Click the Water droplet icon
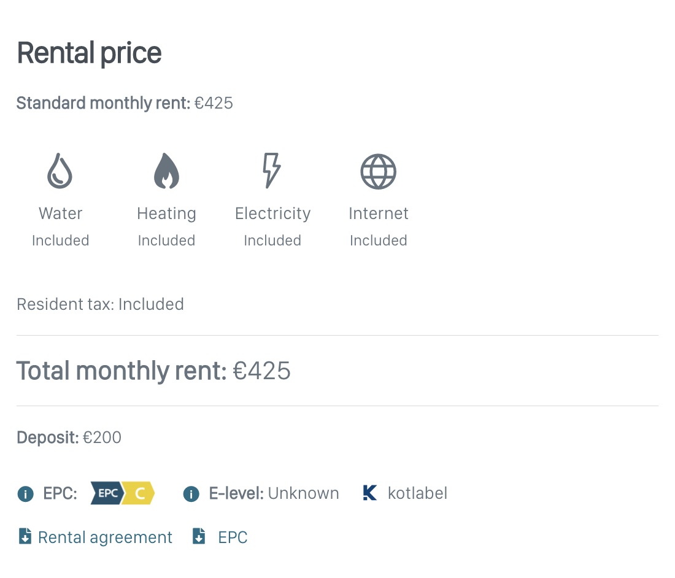 point(60,171)
